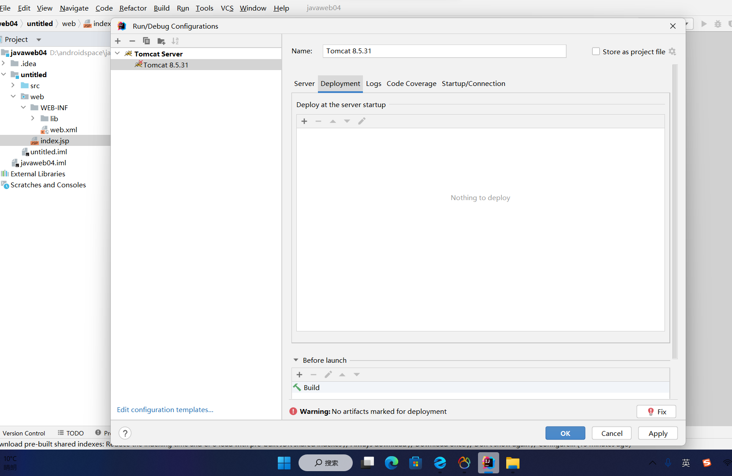
Task: Collapse the Before launch section
Action: (x=296, y=360)
